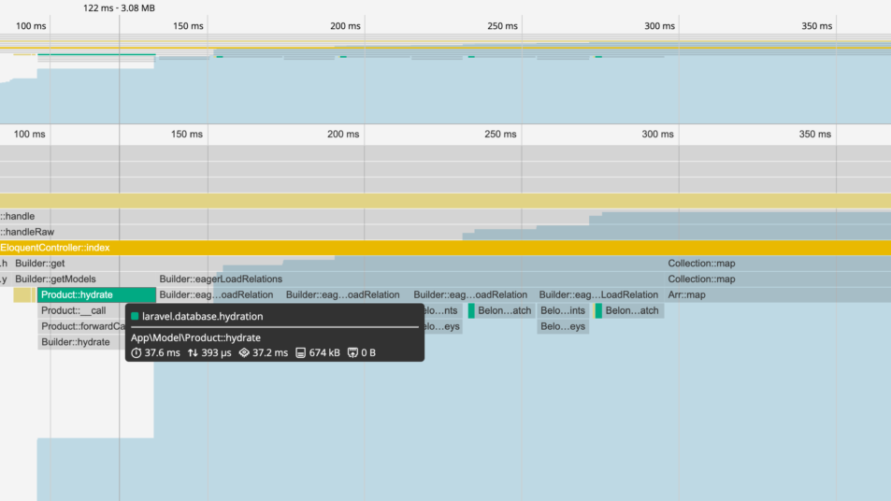Select the Builder::hydrate span

75,342
